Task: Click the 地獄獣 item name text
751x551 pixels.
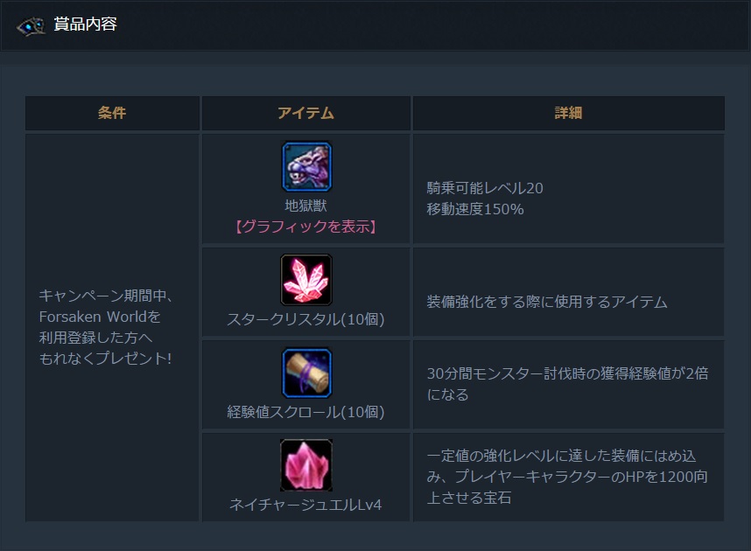Action: 306,206
